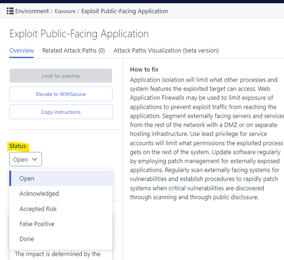Select Open in the status list
The height and width of the screenshot is (260, 284).
point(61,178)
